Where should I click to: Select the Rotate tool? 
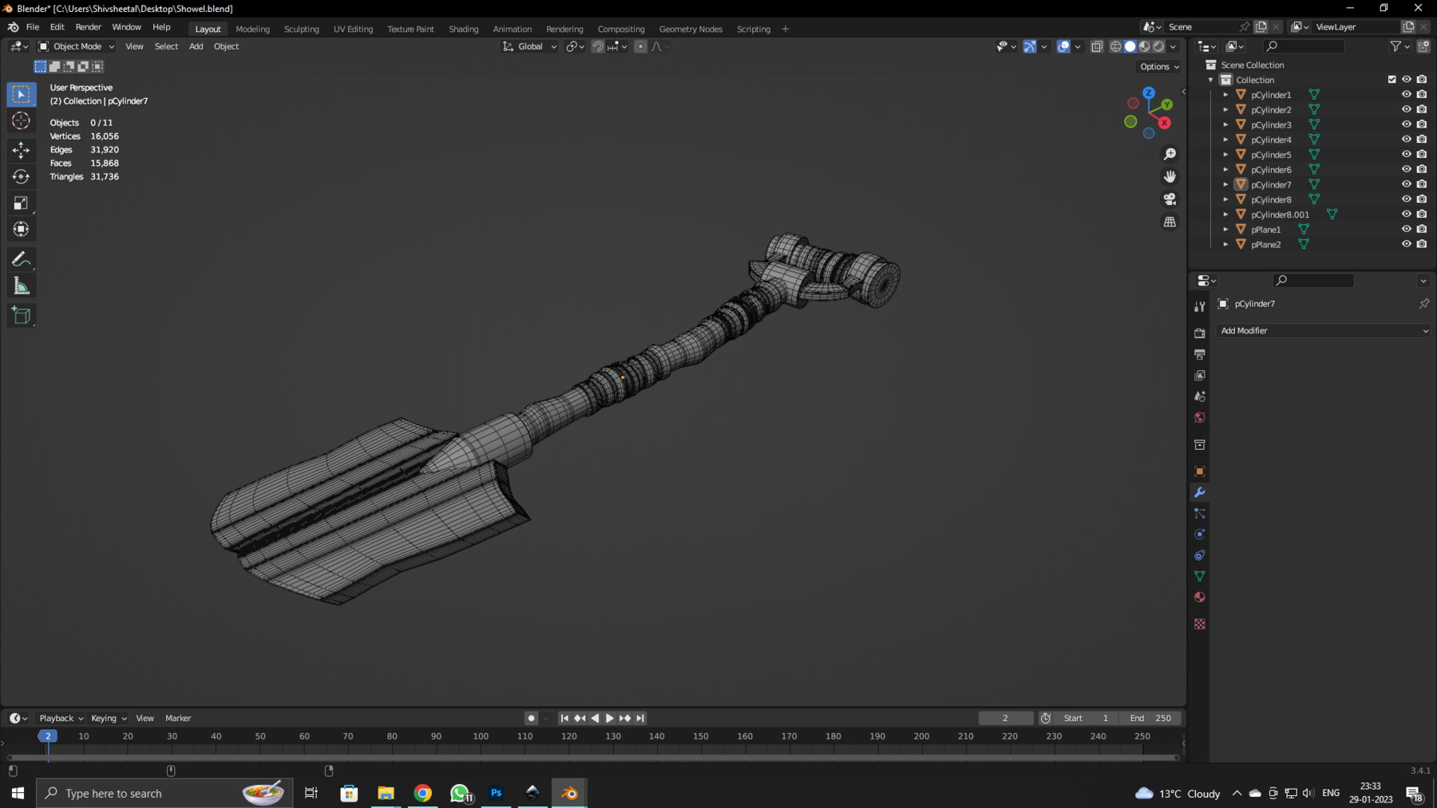pos(22,176)
